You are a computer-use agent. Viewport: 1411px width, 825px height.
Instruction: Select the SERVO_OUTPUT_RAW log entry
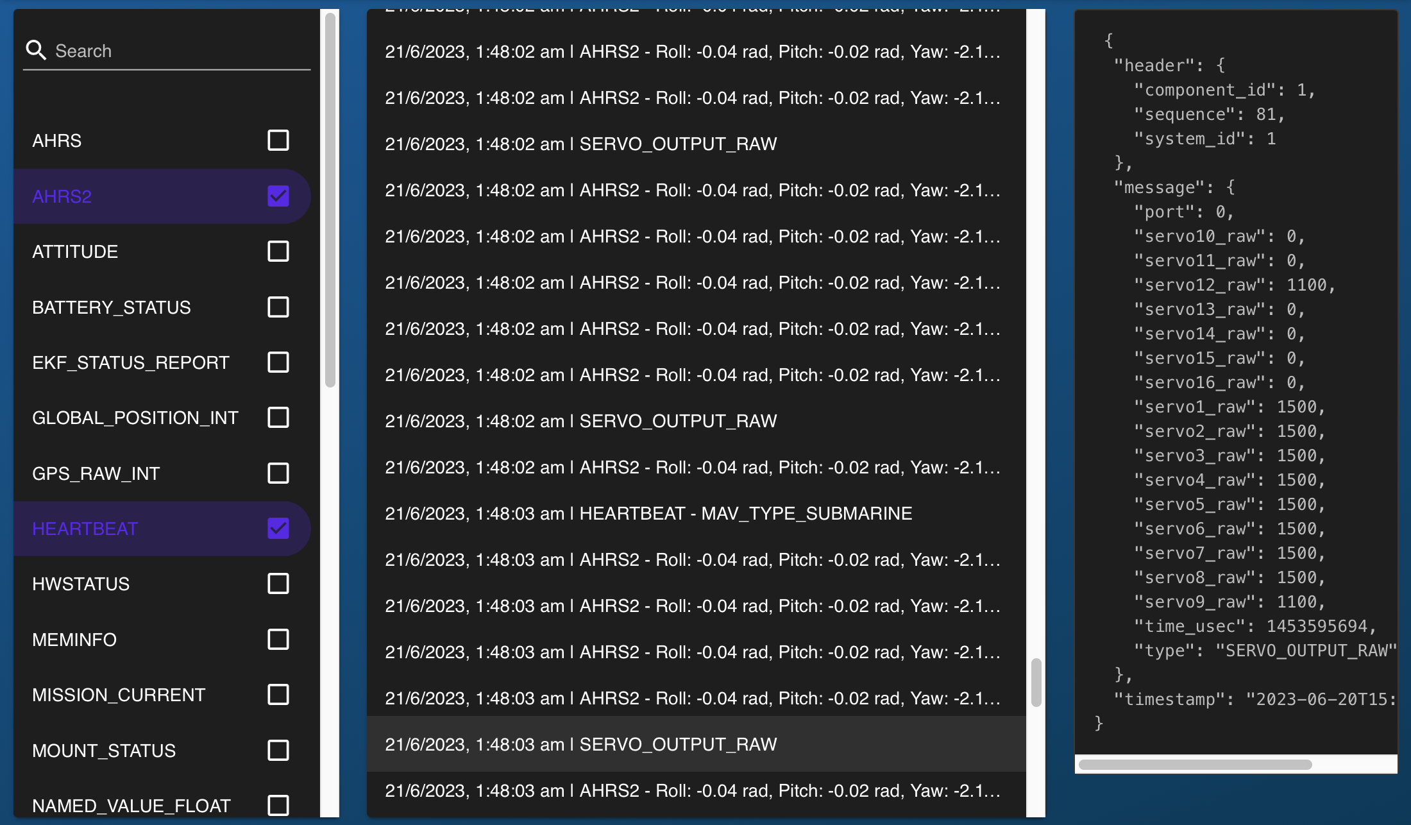(x=580, y=744)
